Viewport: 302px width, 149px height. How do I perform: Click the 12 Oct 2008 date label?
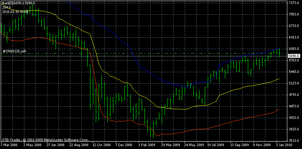pos(102,145)
